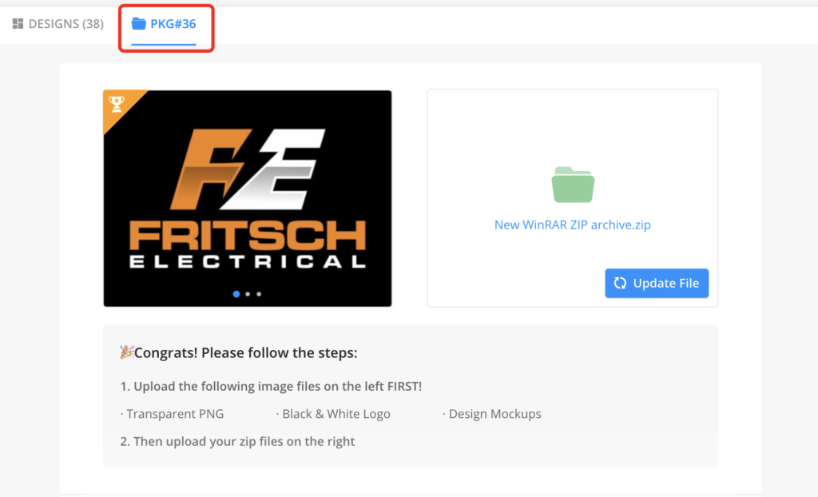Open the New WinRAR ZIP archive.zip link
This screenshot has width=818, height=497.
tap(572, 225)
